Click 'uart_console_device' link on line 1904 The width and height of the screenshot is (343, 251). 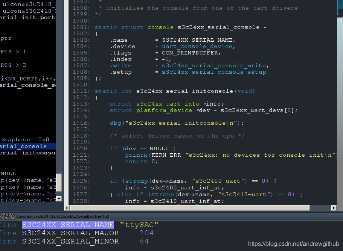(197, 47)
